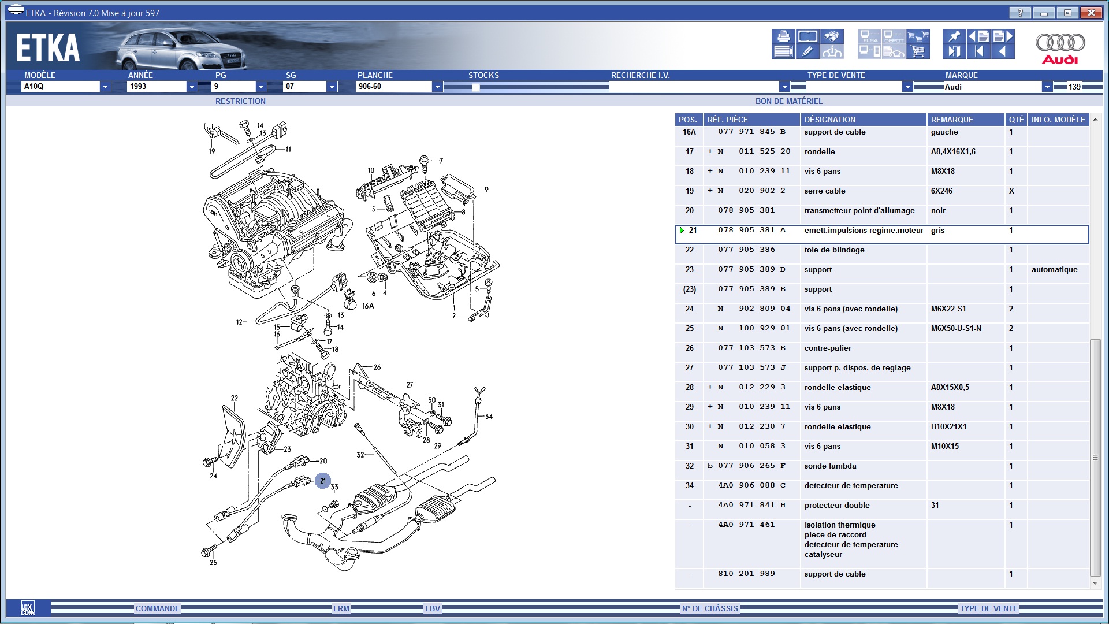The image size is (1109, 624).
Task: Select part number 4A0 906 088 C
Action: click(x=751, y=485)
